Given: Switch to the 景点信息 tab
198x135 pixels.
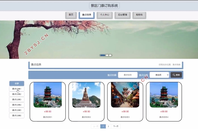Looking at the screenshot, I should [87, 15].
